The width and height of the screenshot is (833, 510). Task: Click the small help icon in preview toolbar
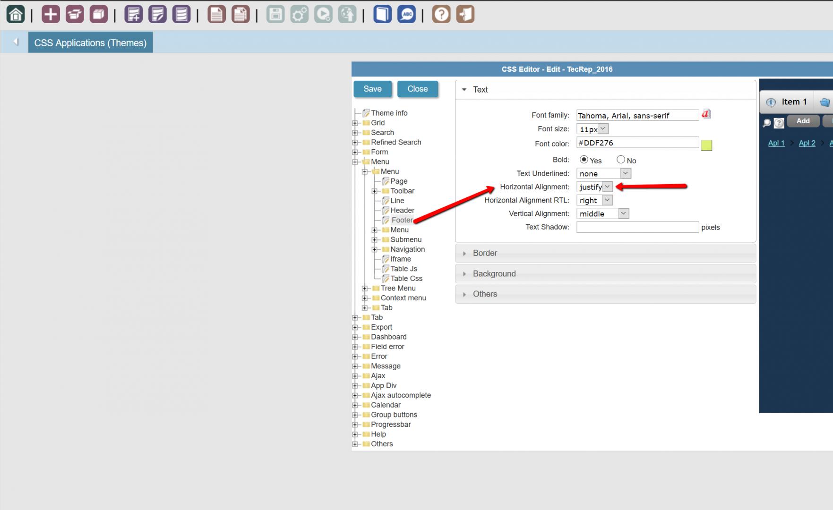pyautogui.click(x=779, y=123)
